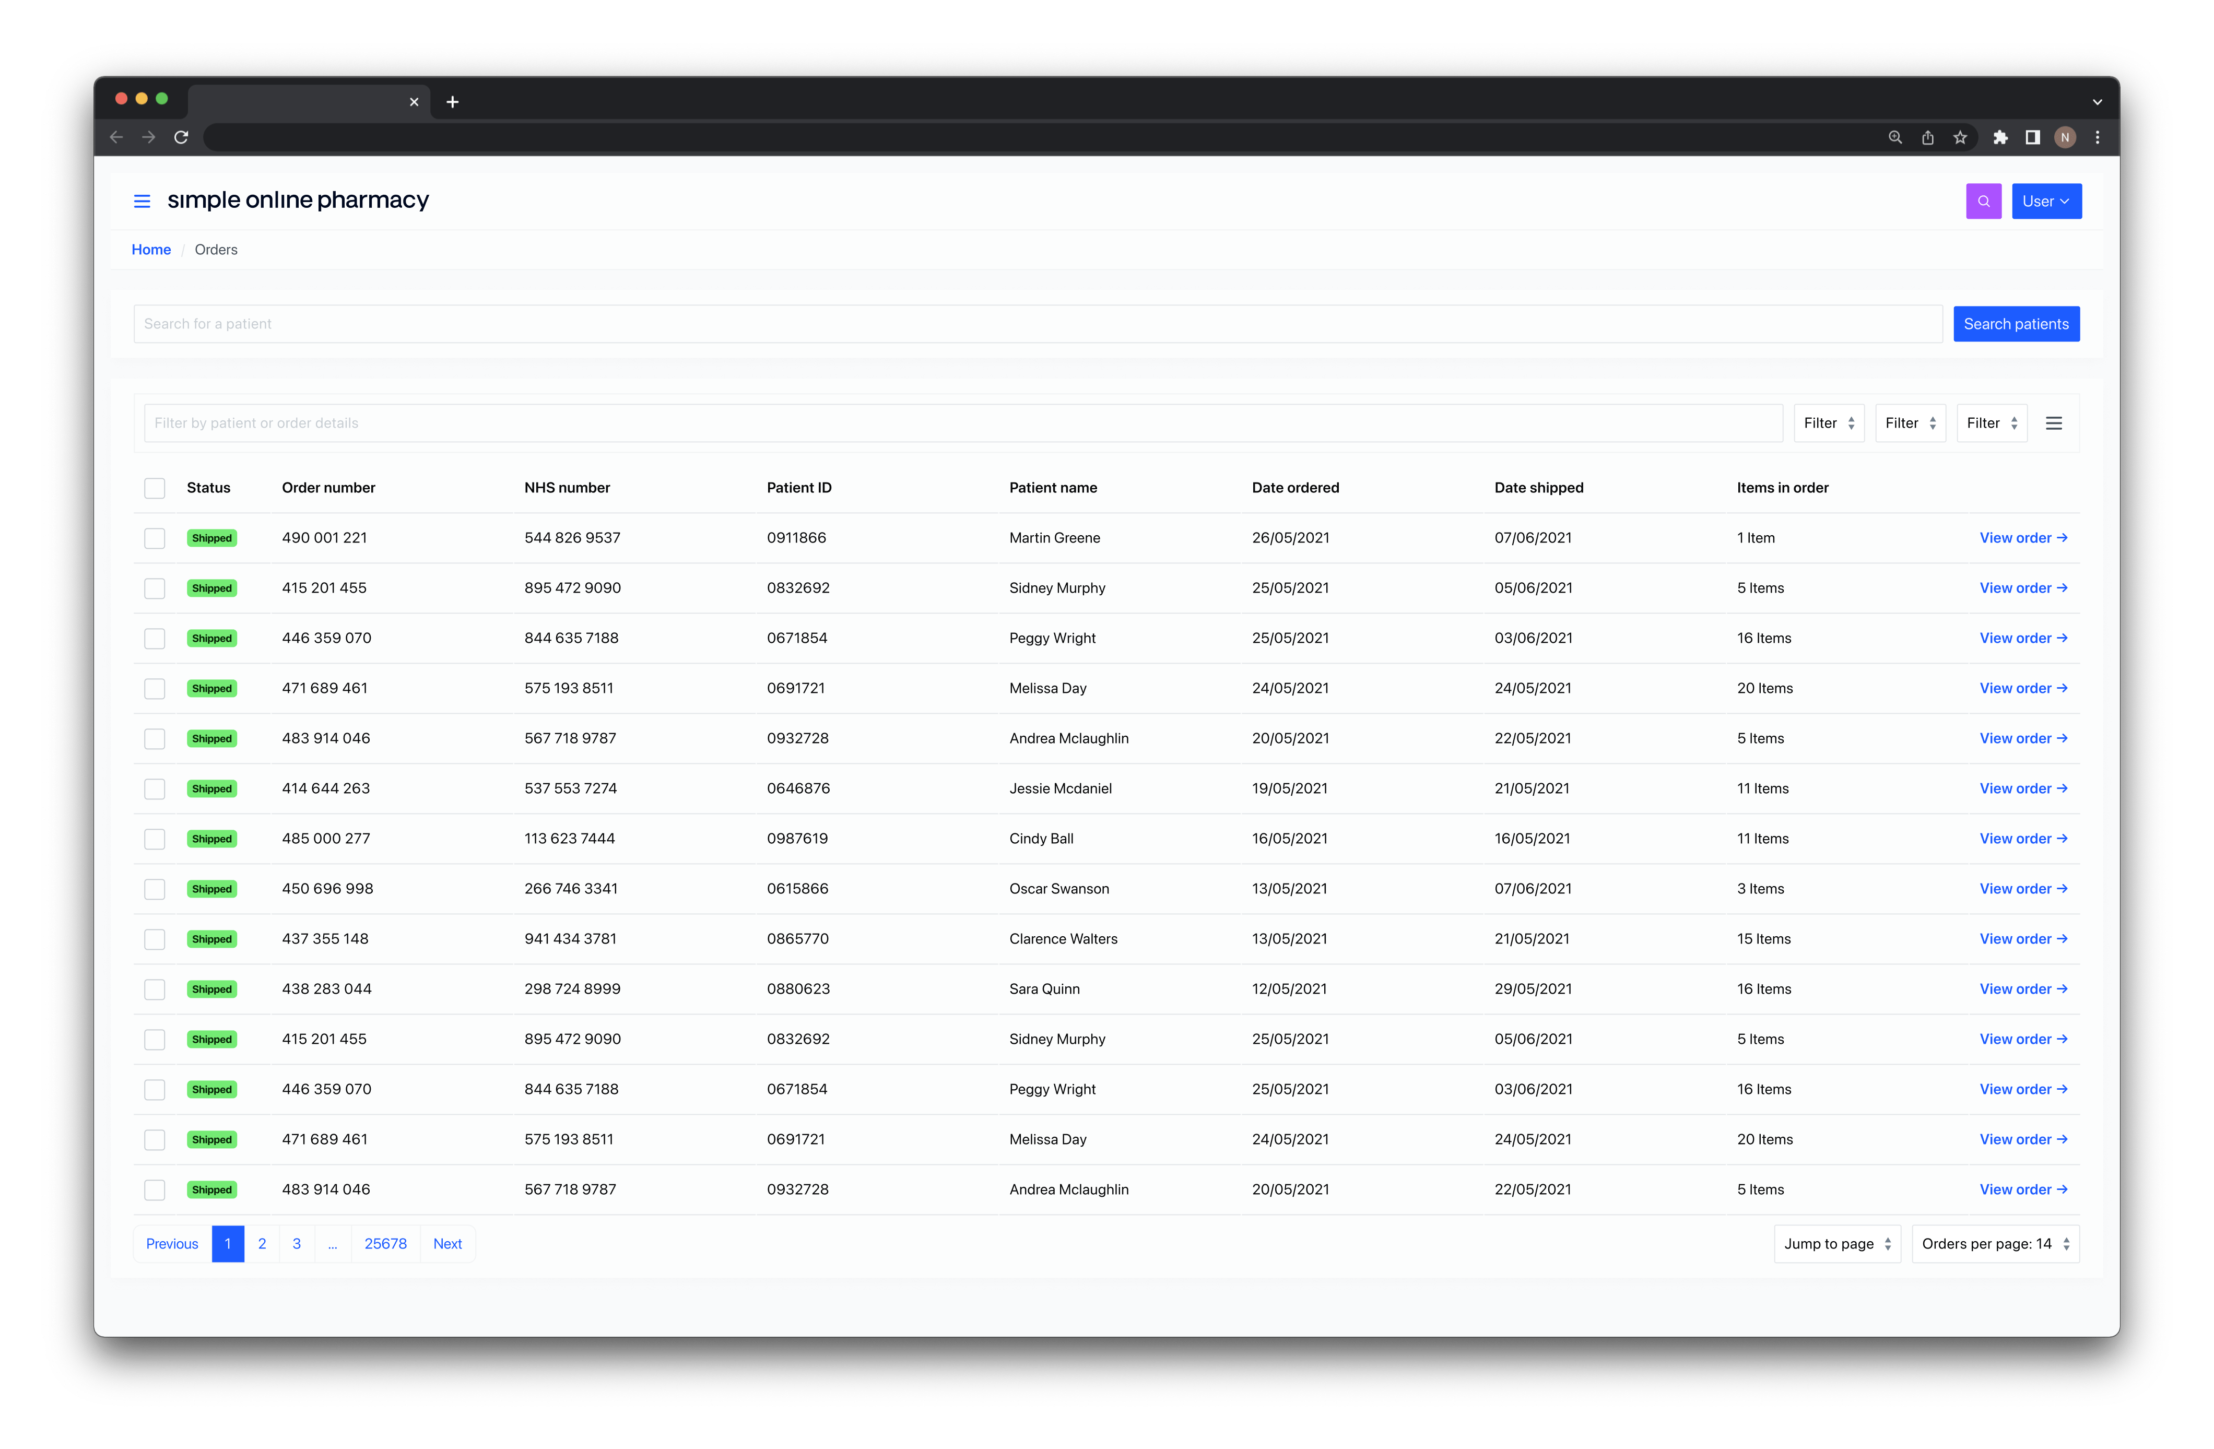Bookmark page with star icon
Viewport: 2214px width, 1449px height.
[x=1960, y=138]
